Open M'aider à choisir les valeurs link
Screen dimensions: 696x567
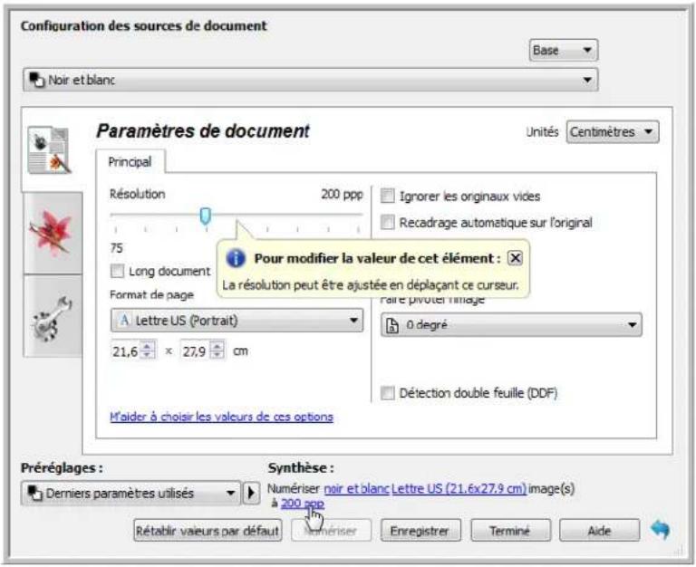(221, 417)
